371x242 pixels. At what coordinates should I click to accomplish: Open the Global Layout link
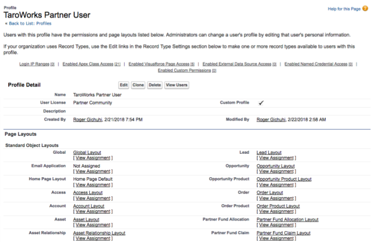(x=88, y=153)
